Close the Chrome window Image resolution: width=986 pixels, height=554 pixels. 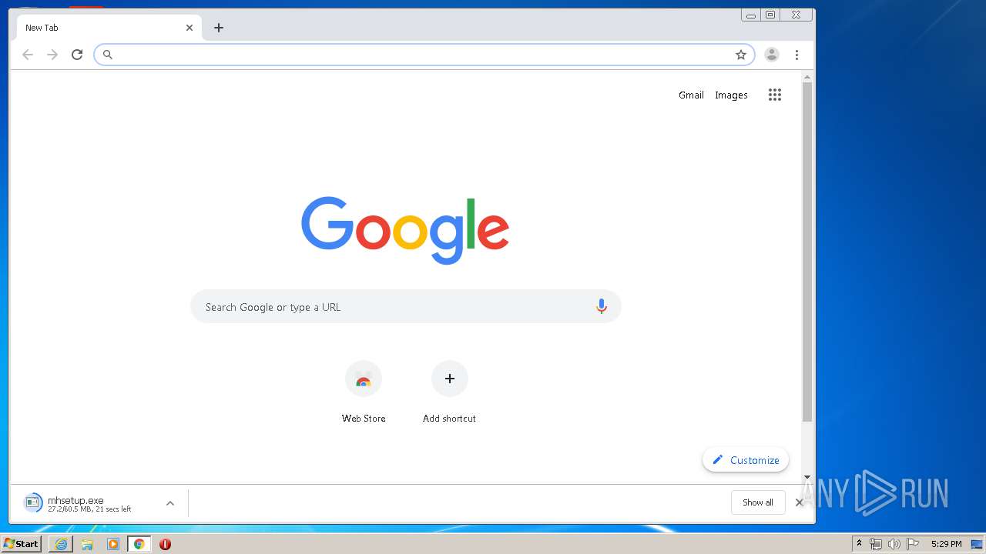click(797, 15)
